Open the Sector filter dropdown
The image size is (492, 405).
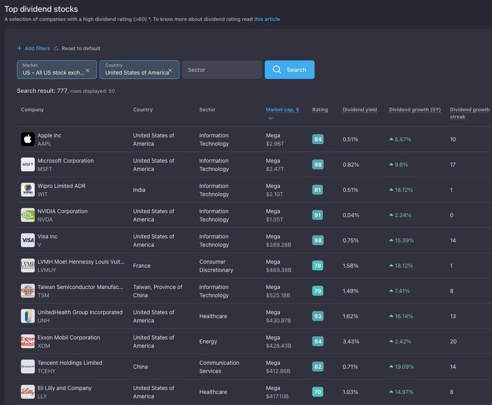pos(222,70)
